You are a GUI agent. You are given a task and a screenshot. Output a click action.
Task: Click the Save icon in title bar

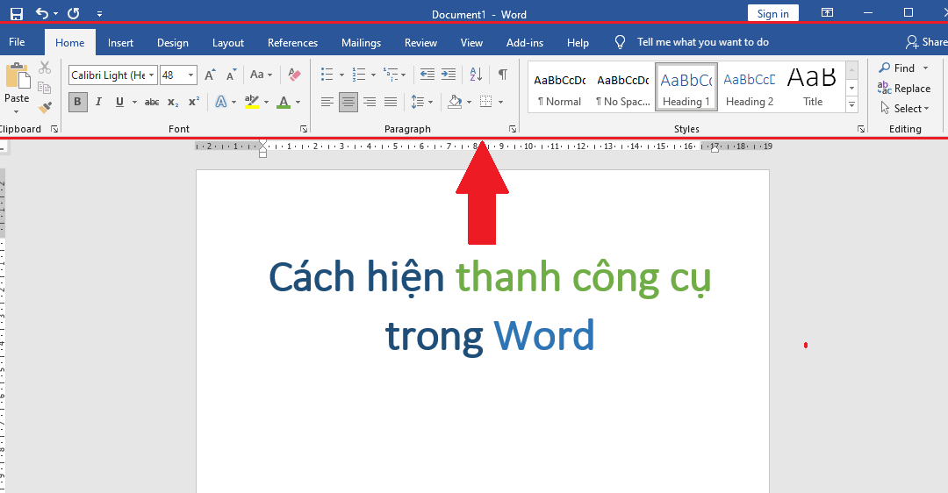pos(16,13)
